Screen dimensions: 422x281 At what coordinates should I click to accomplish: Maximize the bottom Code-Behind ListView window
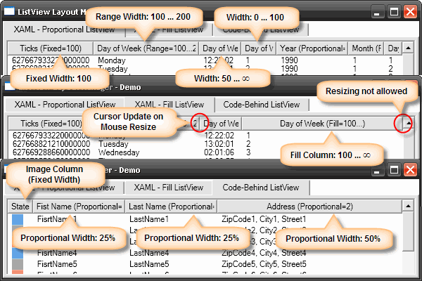(395, 169)
